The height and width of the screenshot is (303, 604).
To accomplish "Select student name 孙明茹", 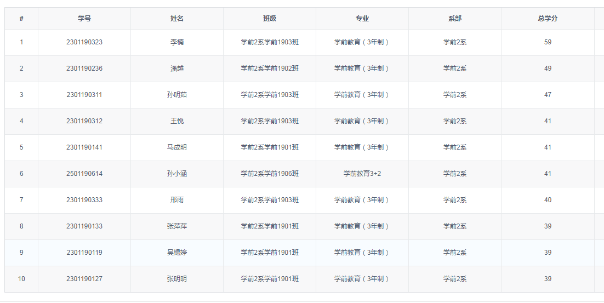I will pyautogui.click(x=177, y=95).
